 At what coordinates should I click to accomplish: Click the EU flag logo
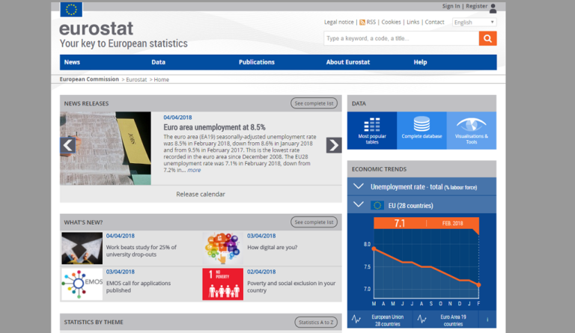71,10
